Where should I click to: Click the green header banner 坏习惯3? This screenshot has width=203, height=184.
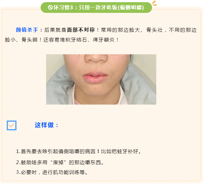point(96,7)
